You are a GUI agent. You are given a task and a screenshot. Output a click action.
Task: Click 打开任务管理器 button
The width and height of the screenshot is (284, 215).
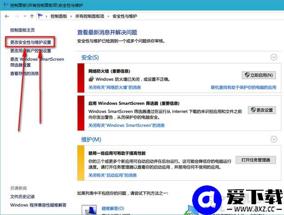tap(256, 160)
